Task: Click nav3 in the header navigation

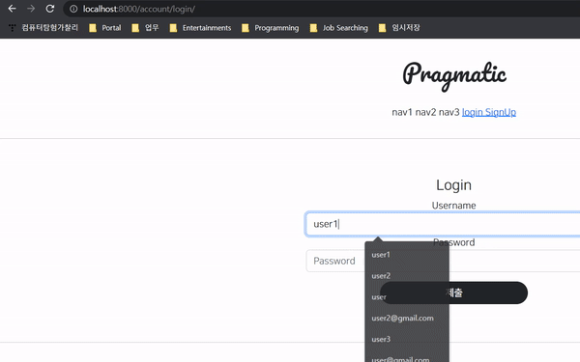Action: [x=449, y=112]
